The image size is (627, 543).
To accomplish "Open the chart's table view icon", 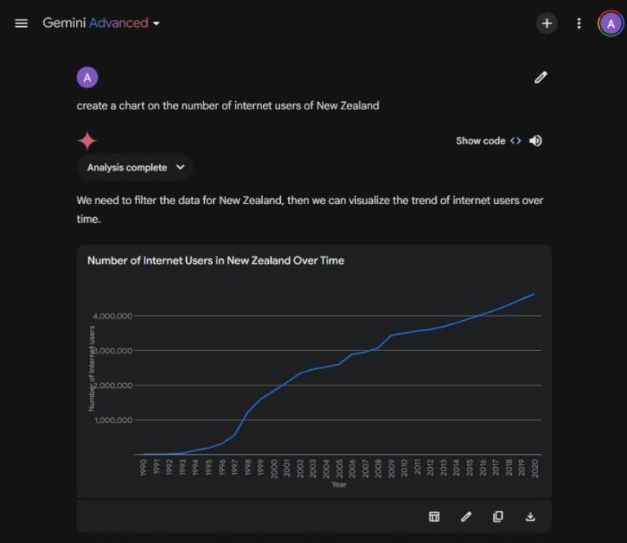I will pos(434,516).
